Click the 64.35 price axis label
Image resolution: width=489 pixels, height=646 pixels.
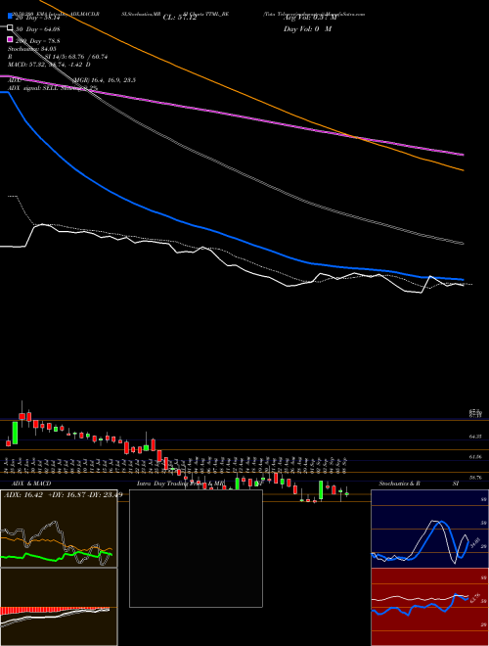tap(475, 436)
